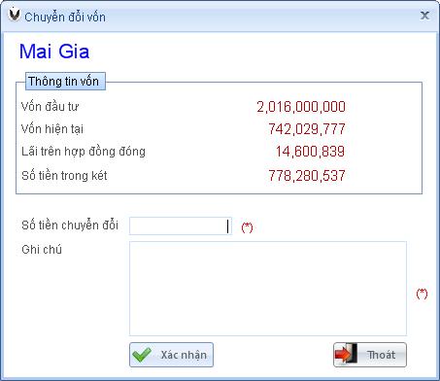
Task: Focus the Số tiền chuyển đổi input field
Action: coord(181,225)
